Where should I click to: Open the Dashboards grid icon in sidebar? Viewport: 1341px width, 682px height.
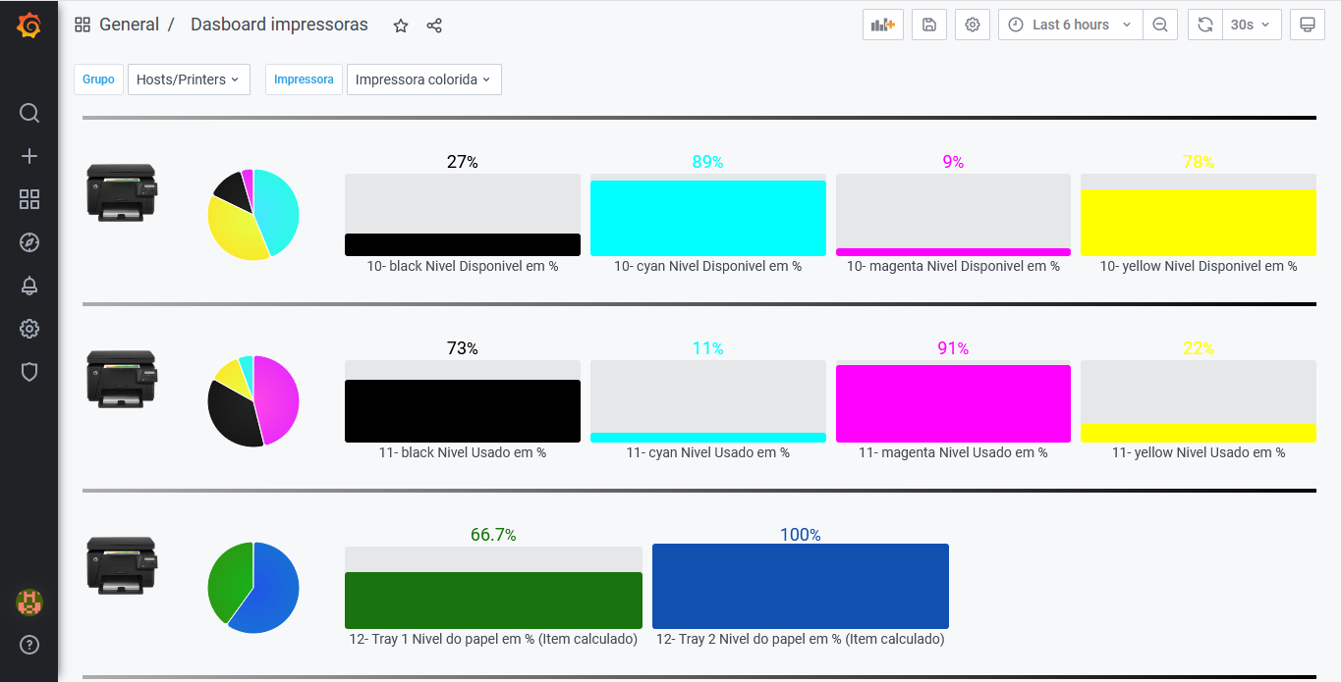(x=29, y=199)
